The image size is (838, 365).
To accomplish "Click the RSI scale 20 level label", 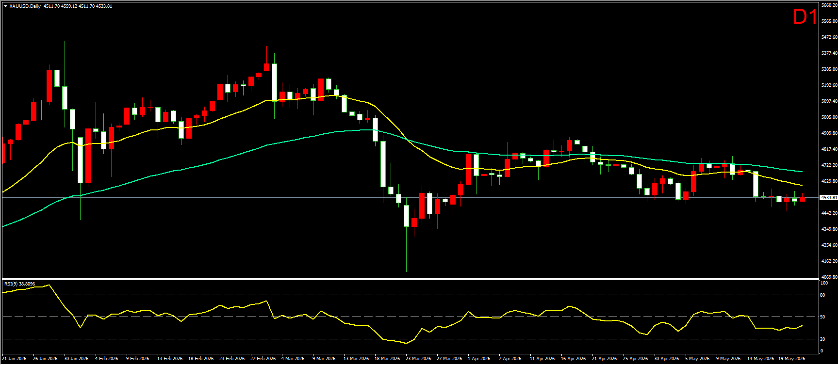I will tap(822, 339).
